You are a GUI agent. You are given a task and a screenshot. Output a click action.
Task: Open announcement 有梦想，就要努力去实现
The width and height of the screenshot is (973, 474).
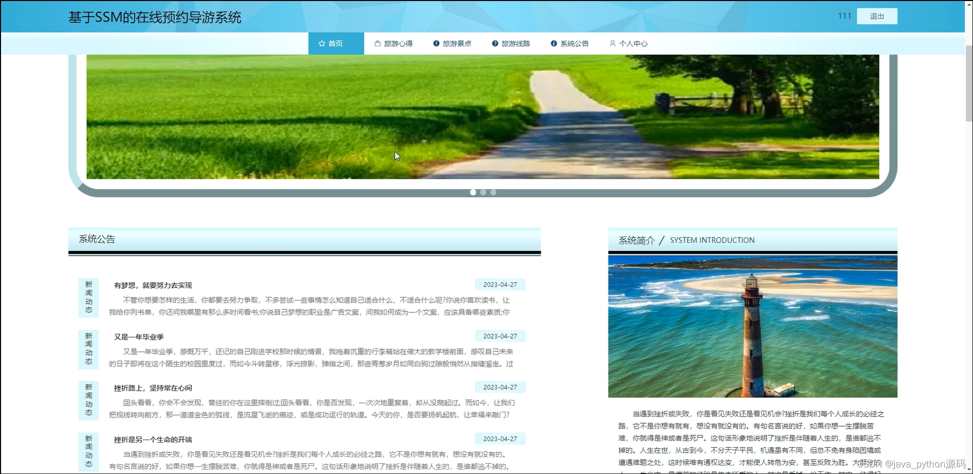point(153,285)
